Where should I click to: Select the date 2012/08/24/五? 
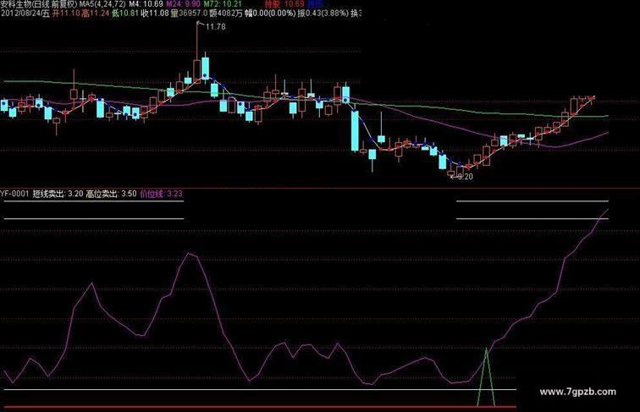(25, 14)
